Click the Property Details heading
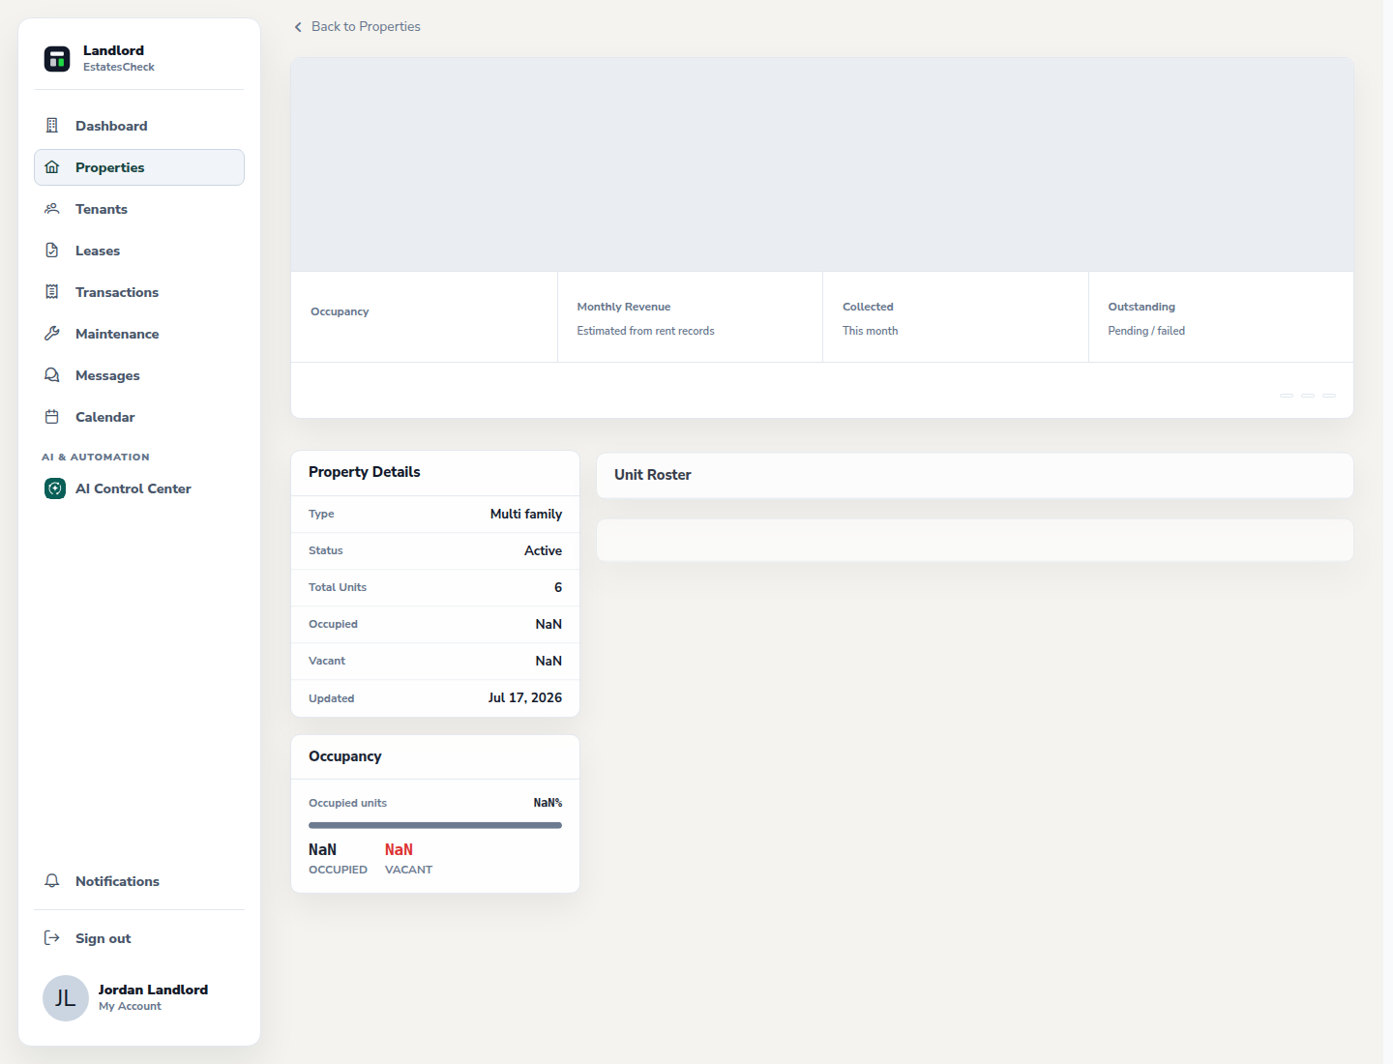1393x1064 pixels. [x=365, y=472]
